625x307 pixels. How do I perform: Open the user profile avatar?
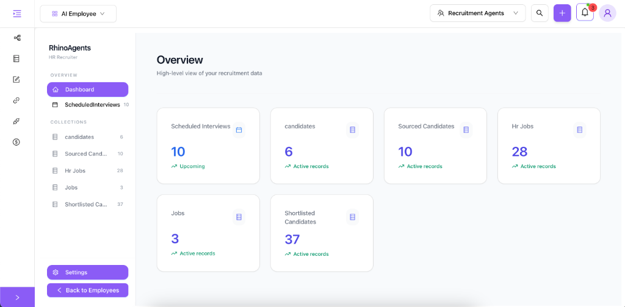[607, 13]
